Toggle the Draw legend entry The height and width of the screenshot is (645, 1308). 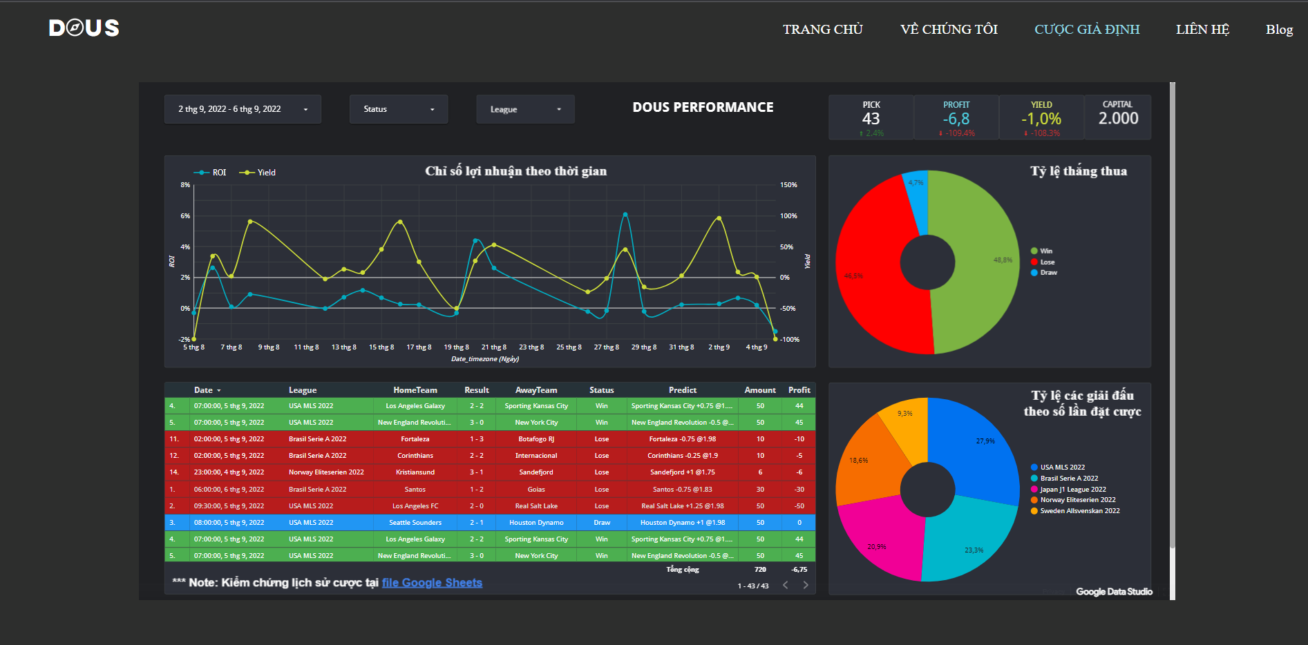(x=1043, y=273)
